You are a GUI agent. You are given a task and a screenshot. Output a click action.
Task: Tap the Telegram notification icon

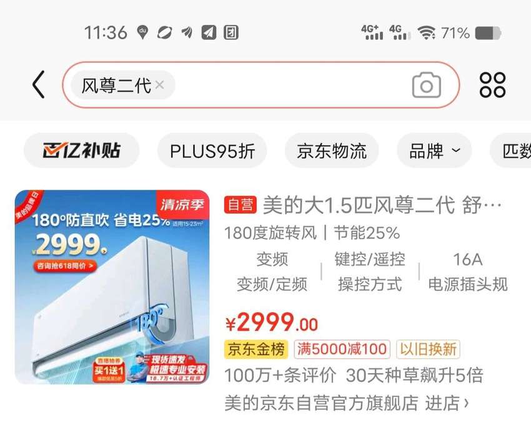point(209,33)
